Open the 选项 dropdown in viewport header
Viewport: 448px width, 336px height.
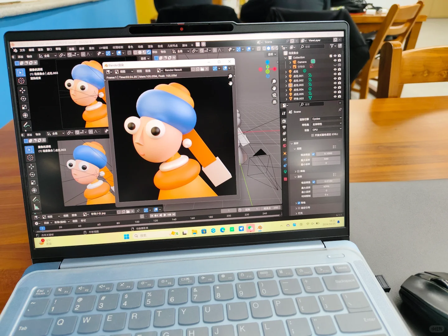[x=272, y=54]
